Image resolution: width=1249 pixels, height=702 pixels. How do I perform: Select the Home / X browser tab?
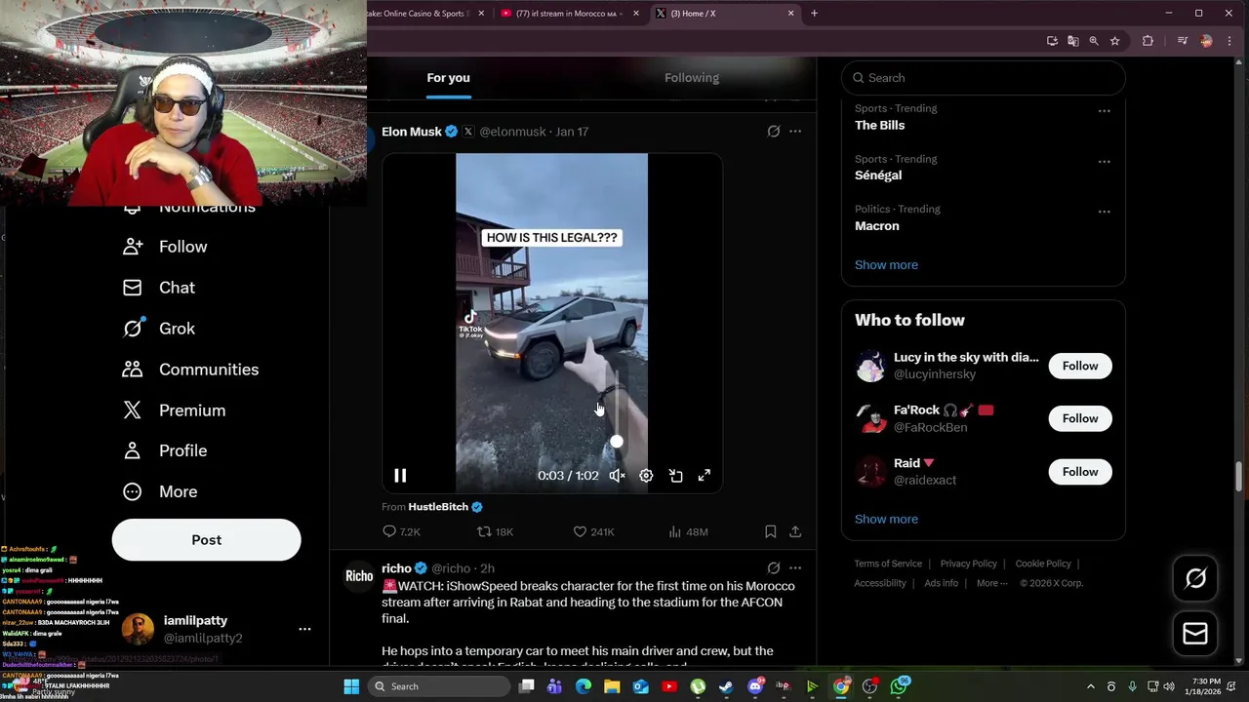pos(725,14)
